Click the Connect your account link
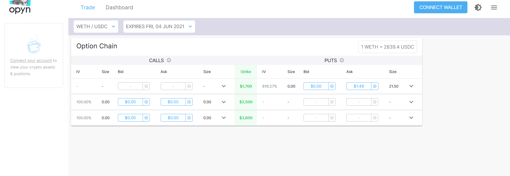This screenshot has height=176, width=510. coord(31,61)
